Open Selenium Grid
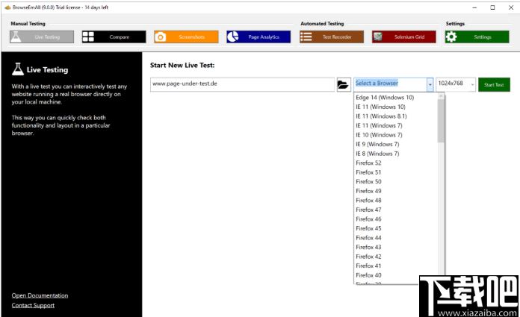The image size is (520, 317). tap(404, 37)
